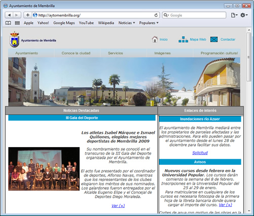This screenshot has width=254, height=216.
Task: Add bookmark with the plus button
Action: (27, 15)
